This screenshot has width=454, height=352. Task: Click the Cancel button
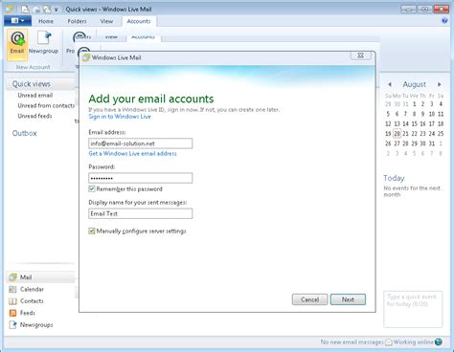pos(309,299)
